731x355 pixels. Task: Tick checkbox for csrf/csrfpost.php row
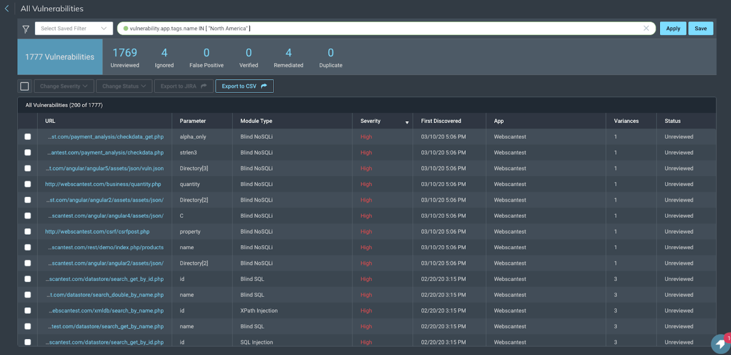[27, 232]
